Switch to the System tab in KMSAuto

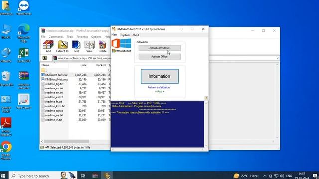(x=125, y=35)
